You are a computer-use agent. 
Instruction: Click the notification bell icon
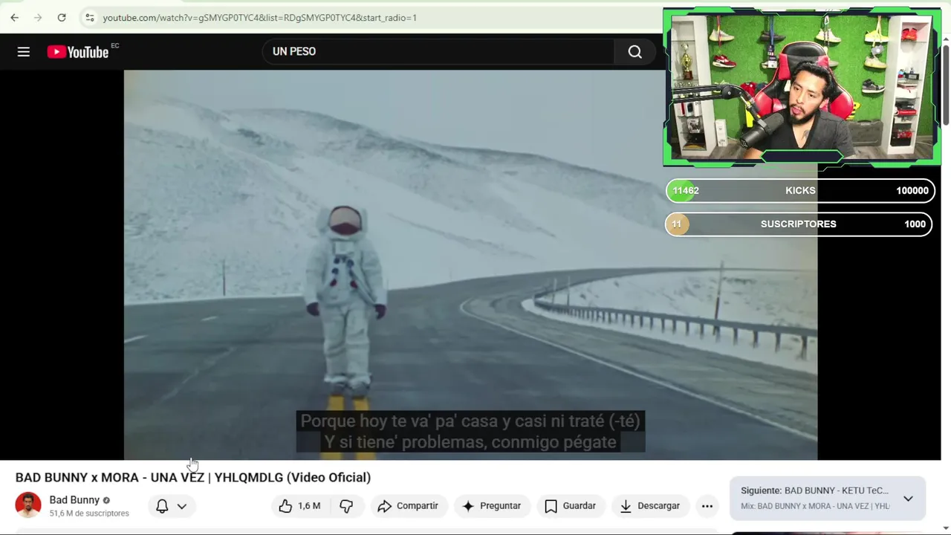point(162,506)
